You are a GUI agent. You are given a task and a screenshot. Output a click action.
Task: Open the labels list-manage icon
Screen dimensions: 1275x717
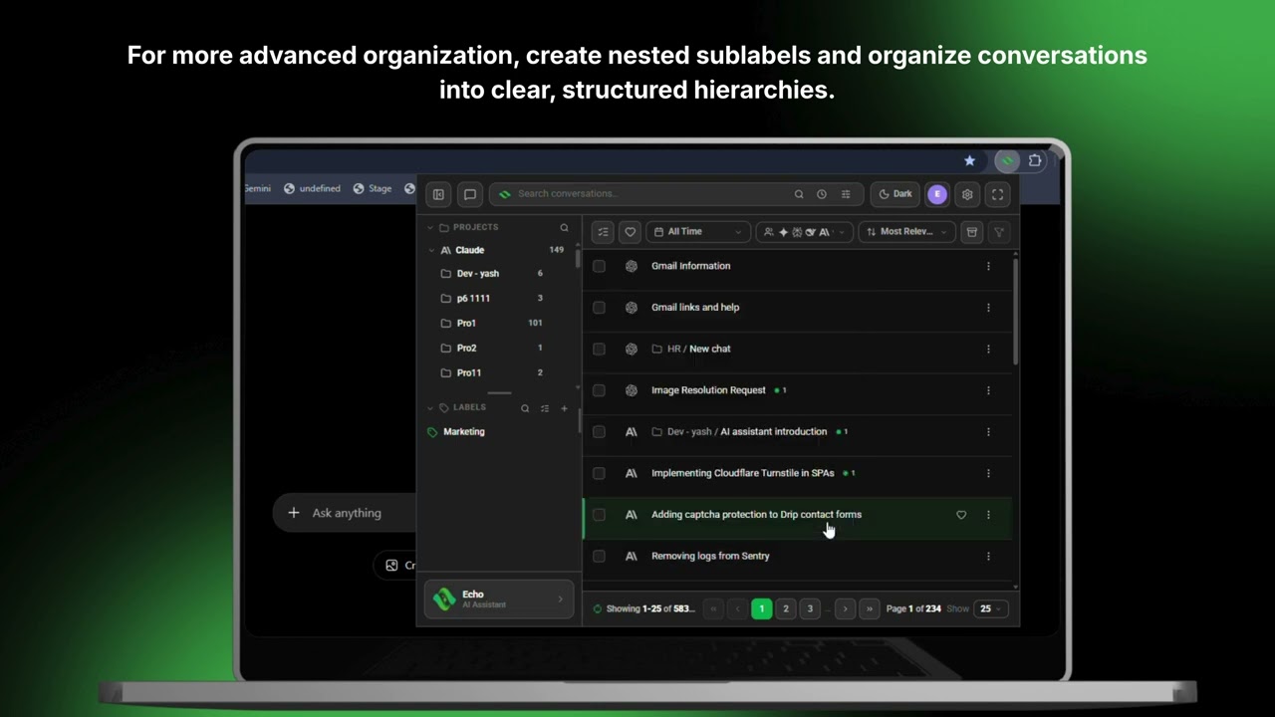[545, 408]
